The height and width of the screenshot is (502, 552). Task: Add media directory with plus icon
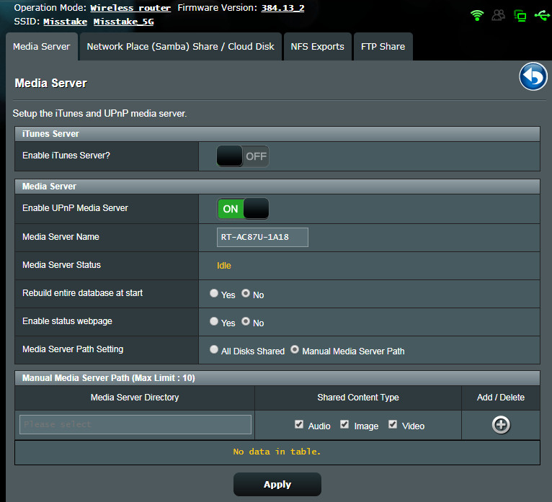point(501,425)
